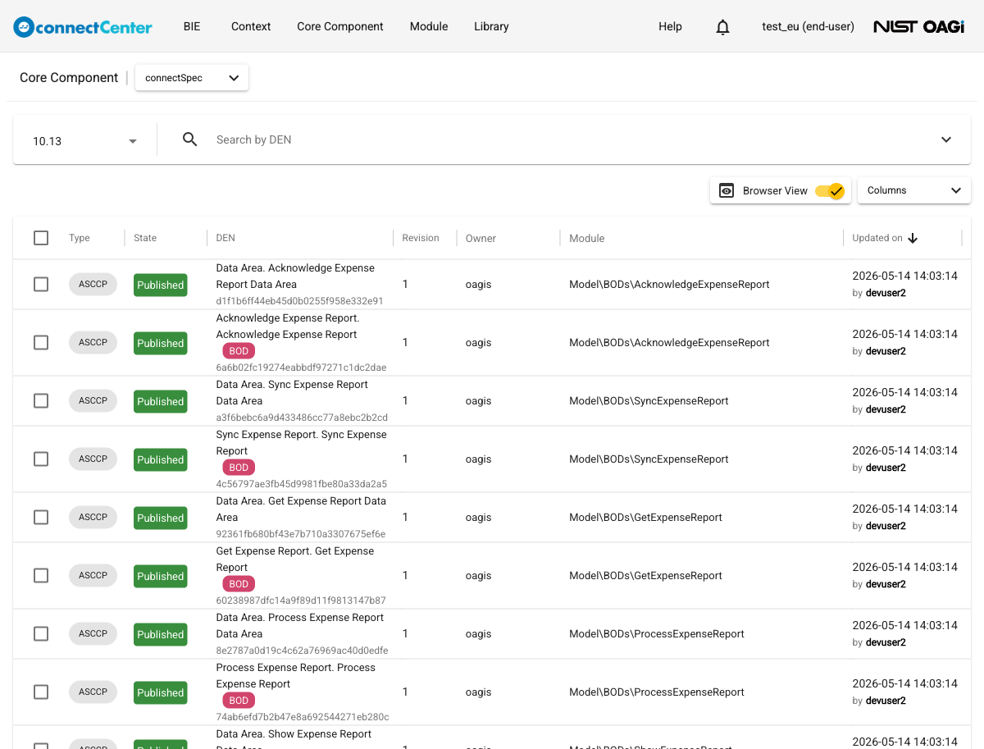This screenshot has width=984, height=749.
Task: Sort by the DEN column header
Action: [225, 238]
